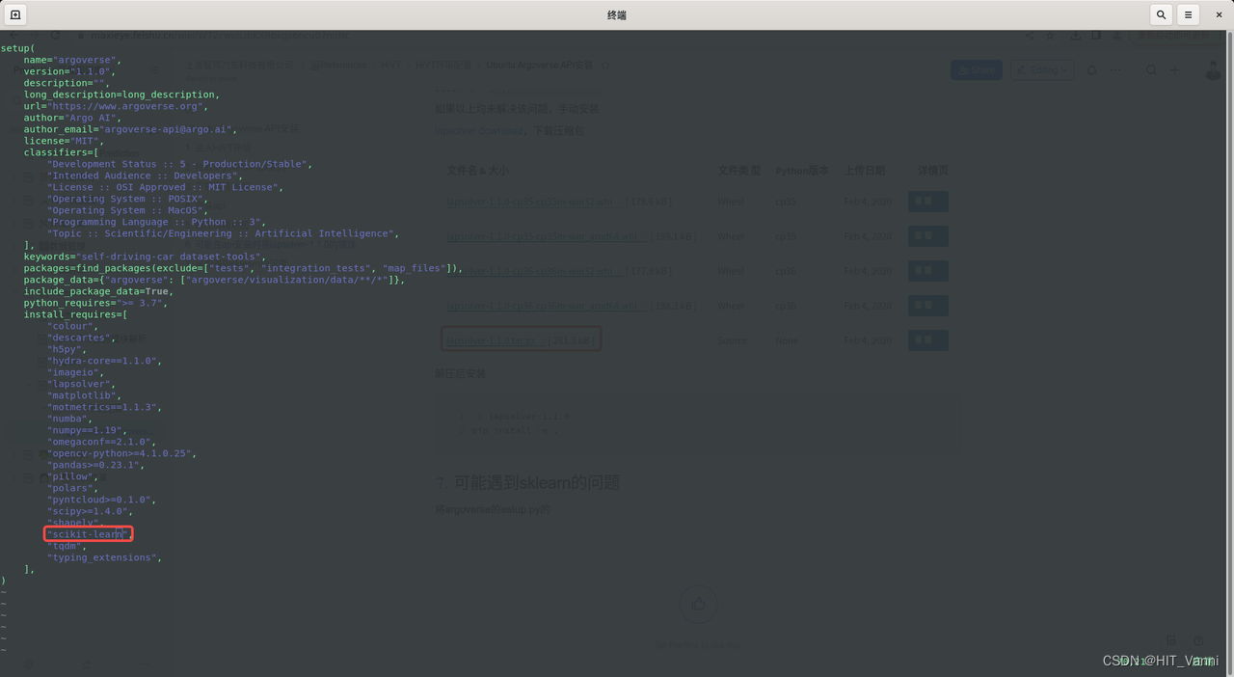Image resolution: width=1234 pixels, height=677 pixels.
Task: Click the thumbs-up like icon on the article
Action: click(x=698, y=605)
